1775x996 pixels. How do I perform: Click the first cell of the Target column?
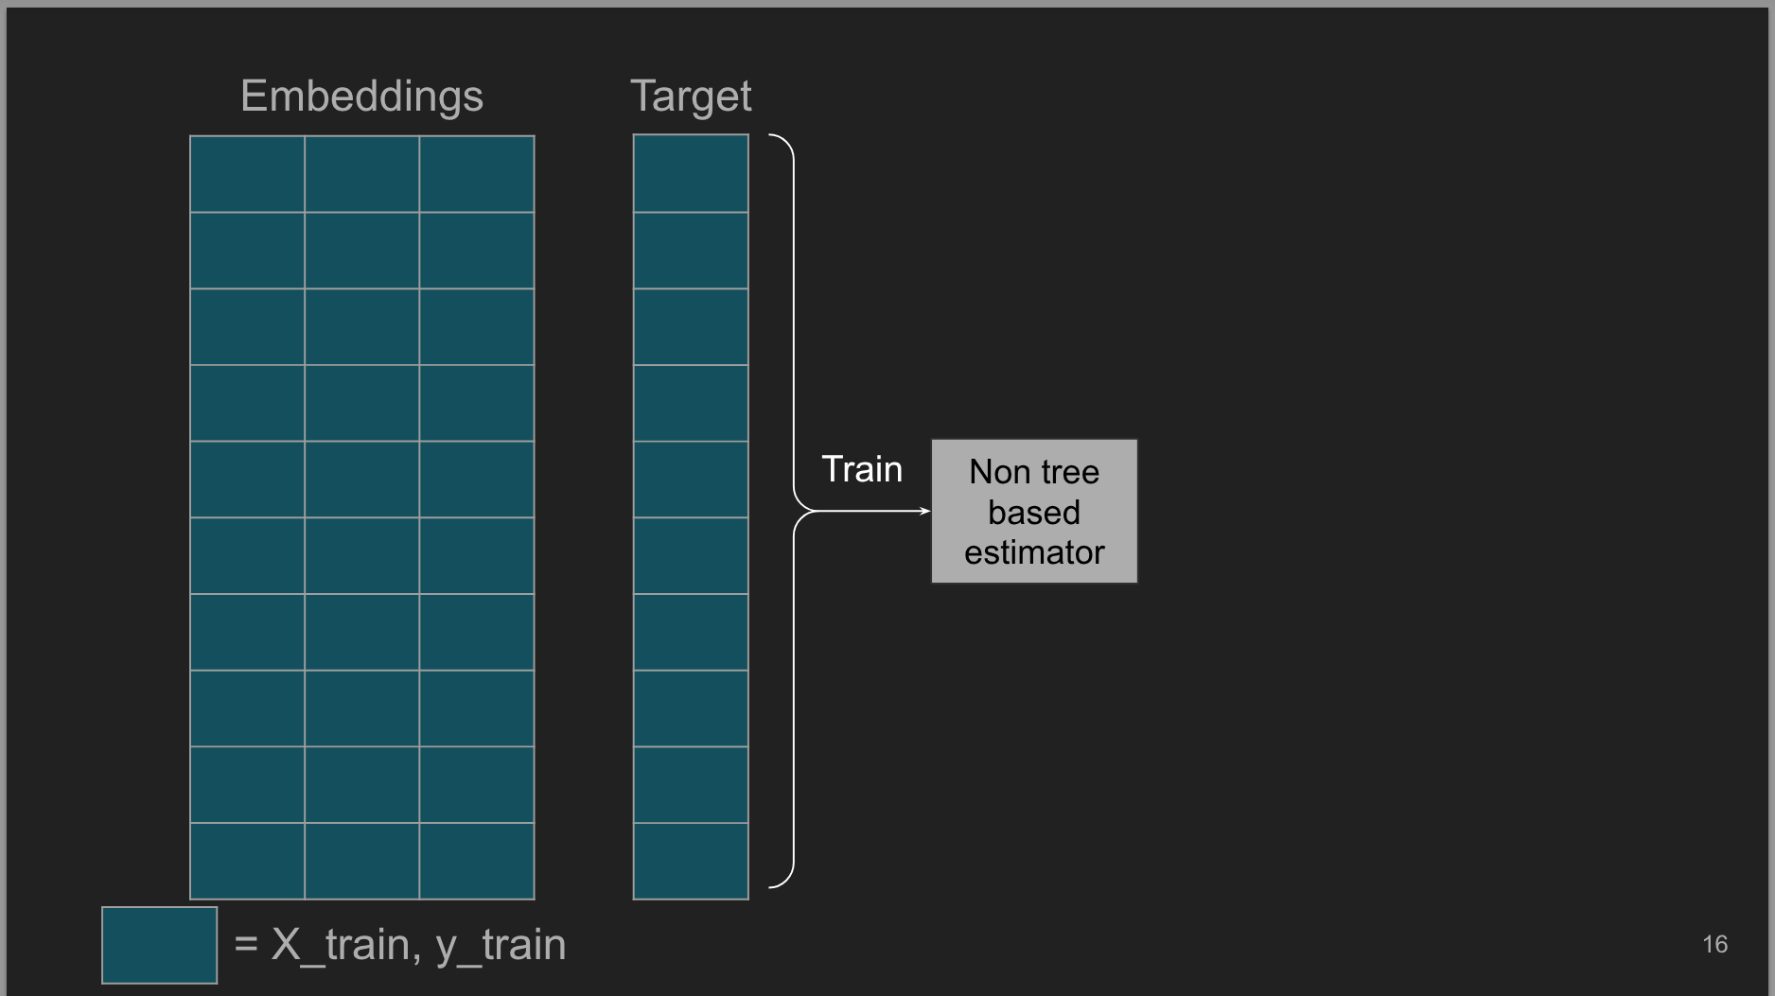tap(691, 174)
